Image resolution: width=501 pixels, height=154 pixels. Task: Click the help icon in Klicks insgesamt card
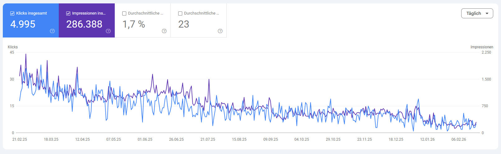tap(52, 31)
